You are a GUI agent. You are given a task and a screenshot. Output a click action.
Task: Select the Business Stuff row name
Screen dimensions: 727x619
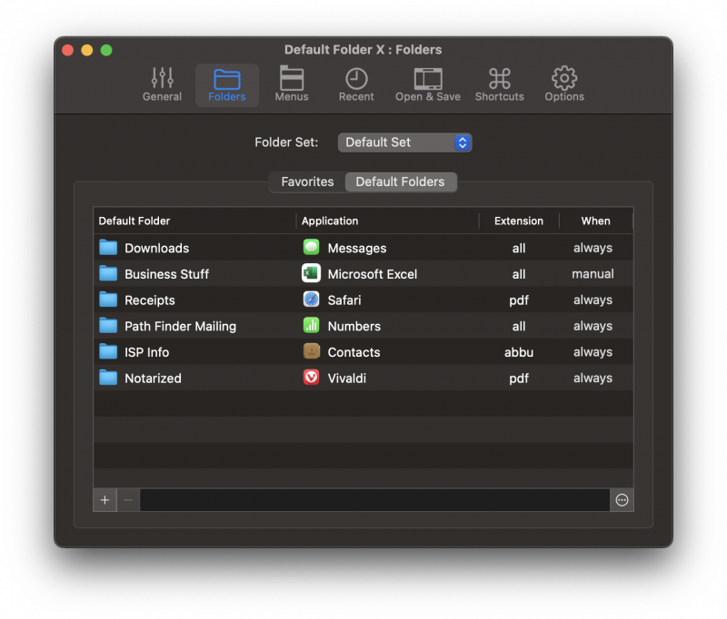[x=167, y=274]
